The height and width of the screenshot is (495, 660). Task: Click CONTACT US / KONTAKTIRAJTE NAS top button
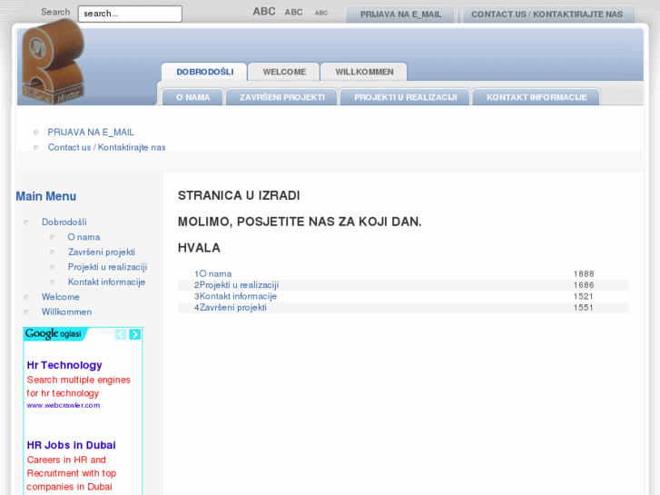tap(547, 15)
